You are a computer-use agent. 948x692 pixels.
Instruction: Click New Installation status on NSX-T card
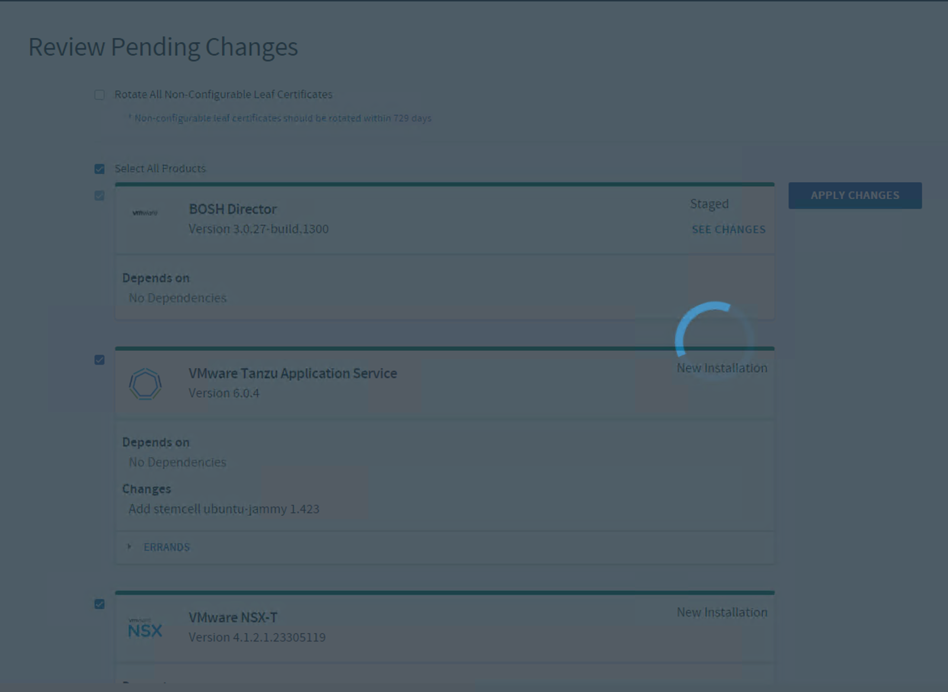[x=722, y=613]
